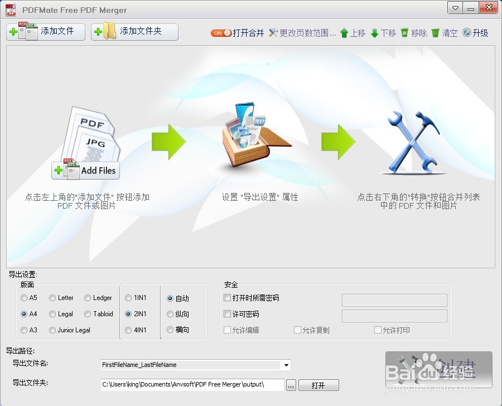Click the 打开 open folder button
This screenshot has height=406, width=502.
[318, 385]
